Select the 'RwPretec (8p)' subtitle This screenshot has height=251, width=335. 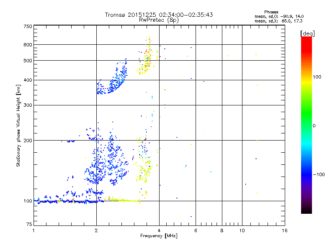point(159,20)
